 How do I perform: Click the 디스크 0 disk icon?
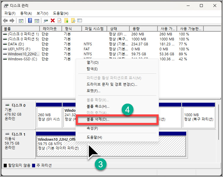click(x=7, y=105)
